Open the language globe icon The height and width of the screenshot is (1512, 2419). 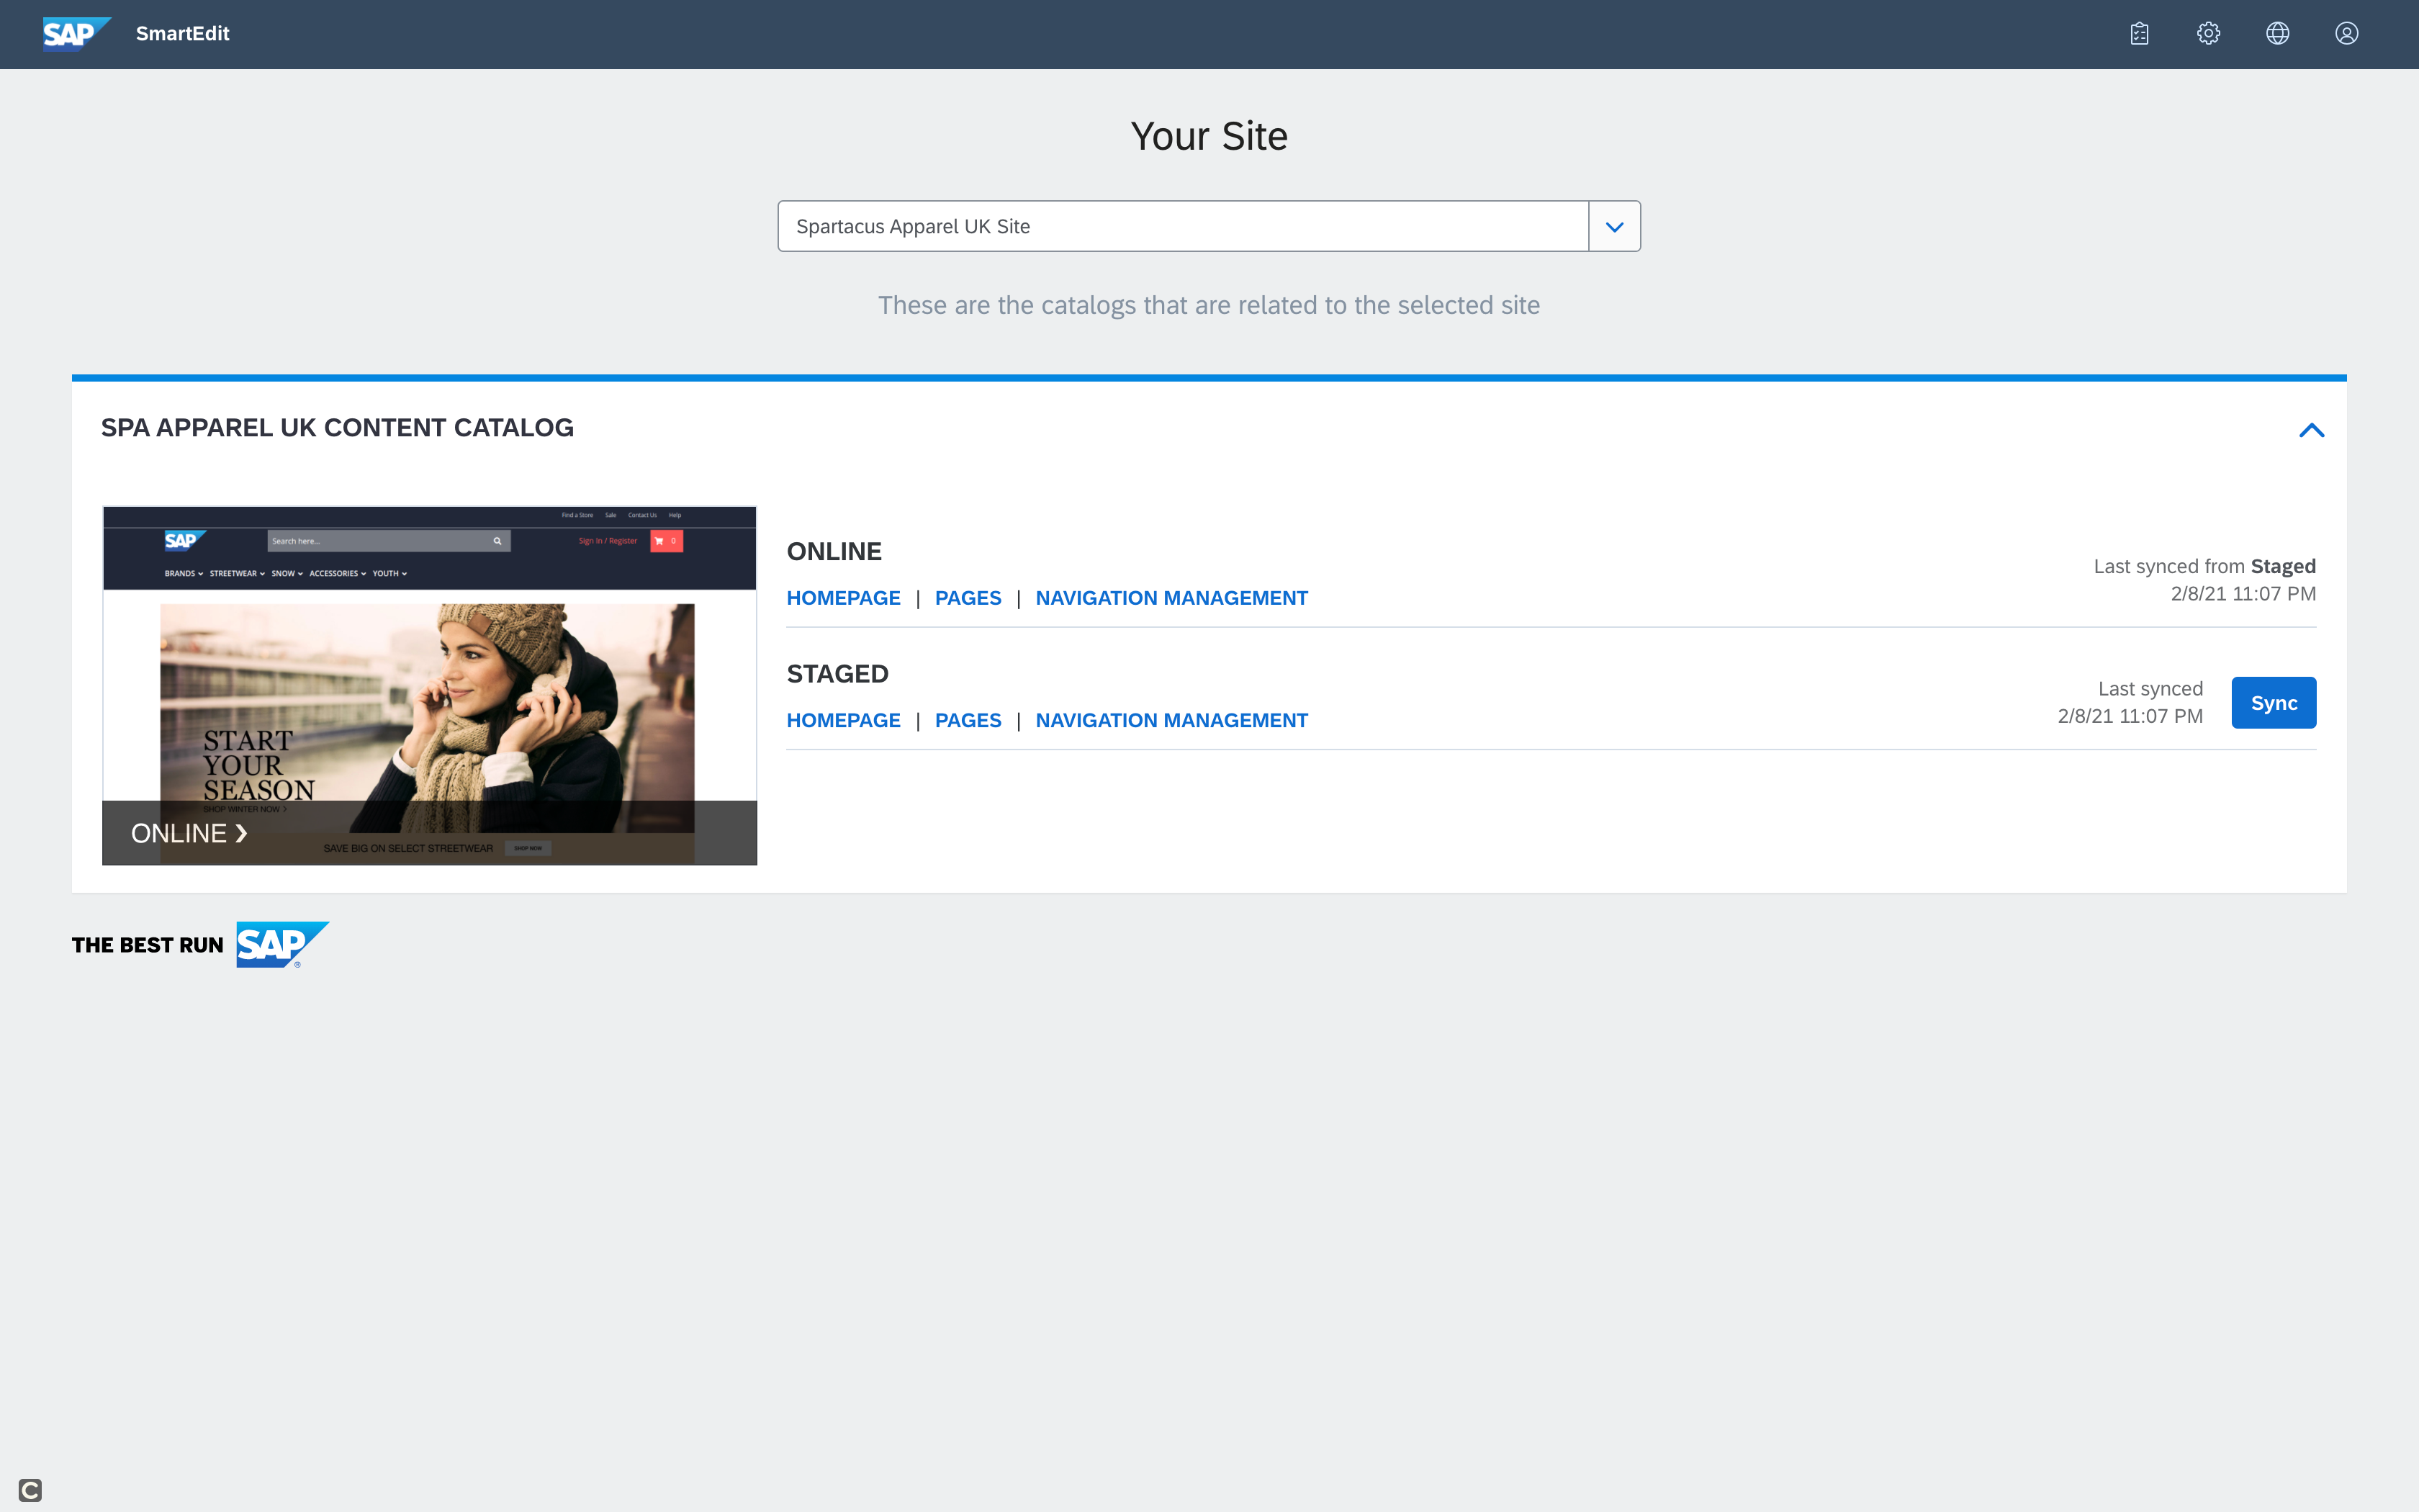click(x=2277, y=33)
